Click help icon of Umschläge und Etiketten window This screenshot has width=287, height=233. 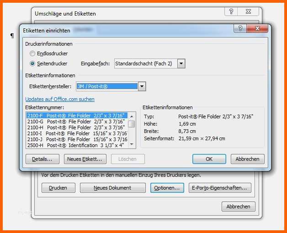point(231,11)
